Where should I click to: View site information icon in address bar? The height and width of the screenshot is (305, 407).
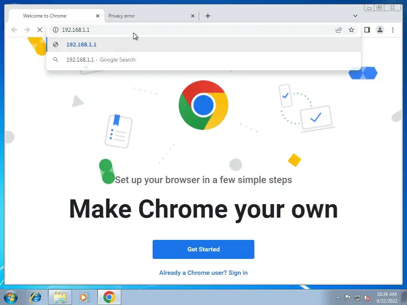tap(56, 30)
